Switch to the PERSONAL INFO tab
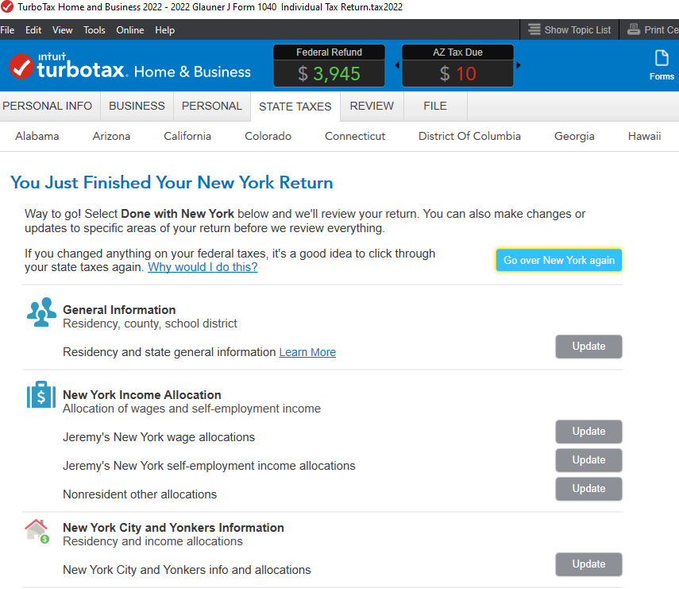The width and height of the screenshot is (679, 589). click(50, 107)
